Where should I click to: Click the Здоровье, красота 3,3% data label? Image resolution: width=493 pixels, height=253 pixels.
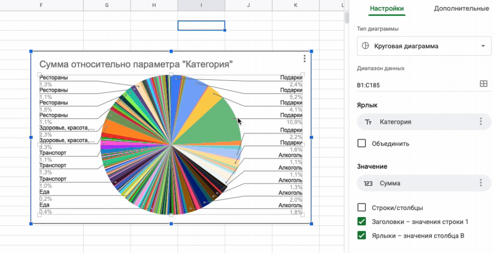coord(67,144)
